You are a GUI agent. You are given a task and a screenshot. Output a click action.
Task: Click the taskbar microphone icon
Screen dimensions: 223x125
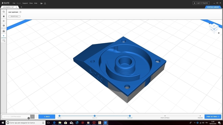pyautogui.click(x=43, y=123)
